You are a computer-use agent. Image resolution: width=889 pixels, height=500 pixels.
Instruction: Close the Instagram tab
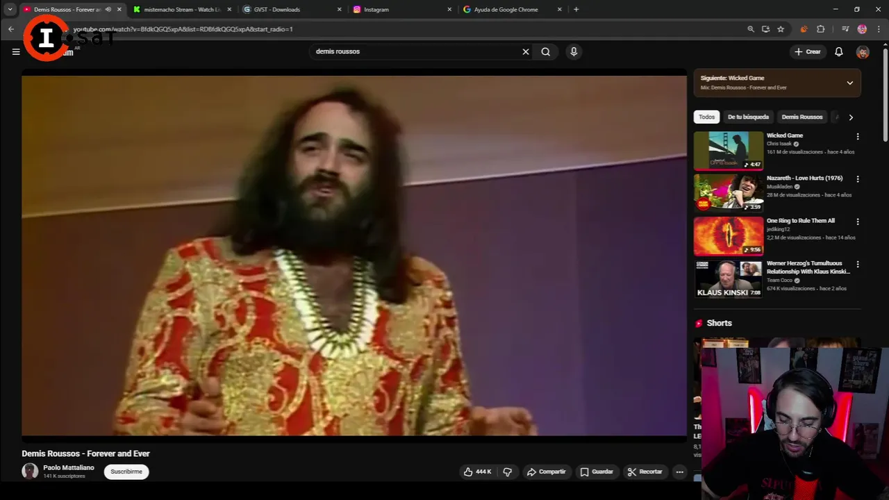(x=449, y=9)
